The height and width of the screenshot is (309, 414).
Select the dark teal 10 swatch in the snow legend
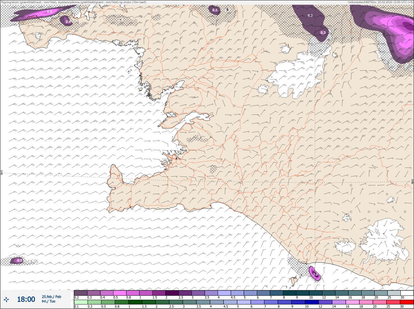pos(315,293)
